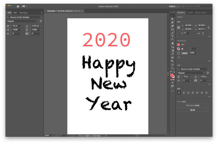Choose the Pen tool
Viewport: 218px width, 144px height.
click(172, 22)
